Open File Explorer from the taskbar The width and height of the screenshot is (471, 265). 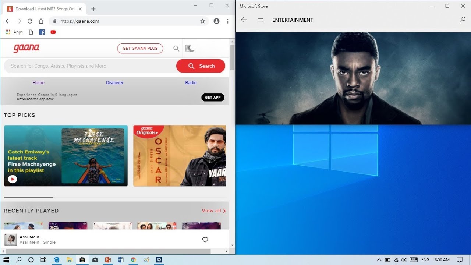point(69,260)
